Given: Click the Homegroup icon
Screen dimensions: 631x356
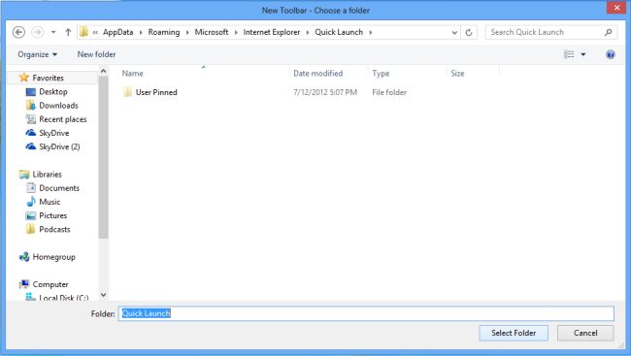Looking at the screenshot, I should point(24,257).
